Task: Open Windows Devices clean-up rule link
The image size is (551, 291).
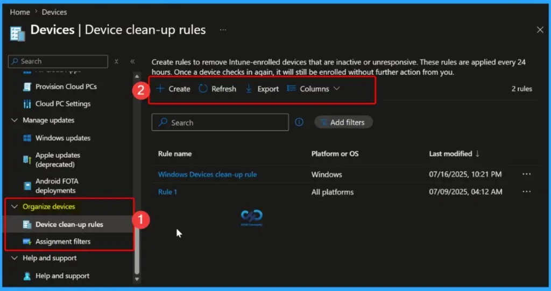Action: [x=207, y=174]
